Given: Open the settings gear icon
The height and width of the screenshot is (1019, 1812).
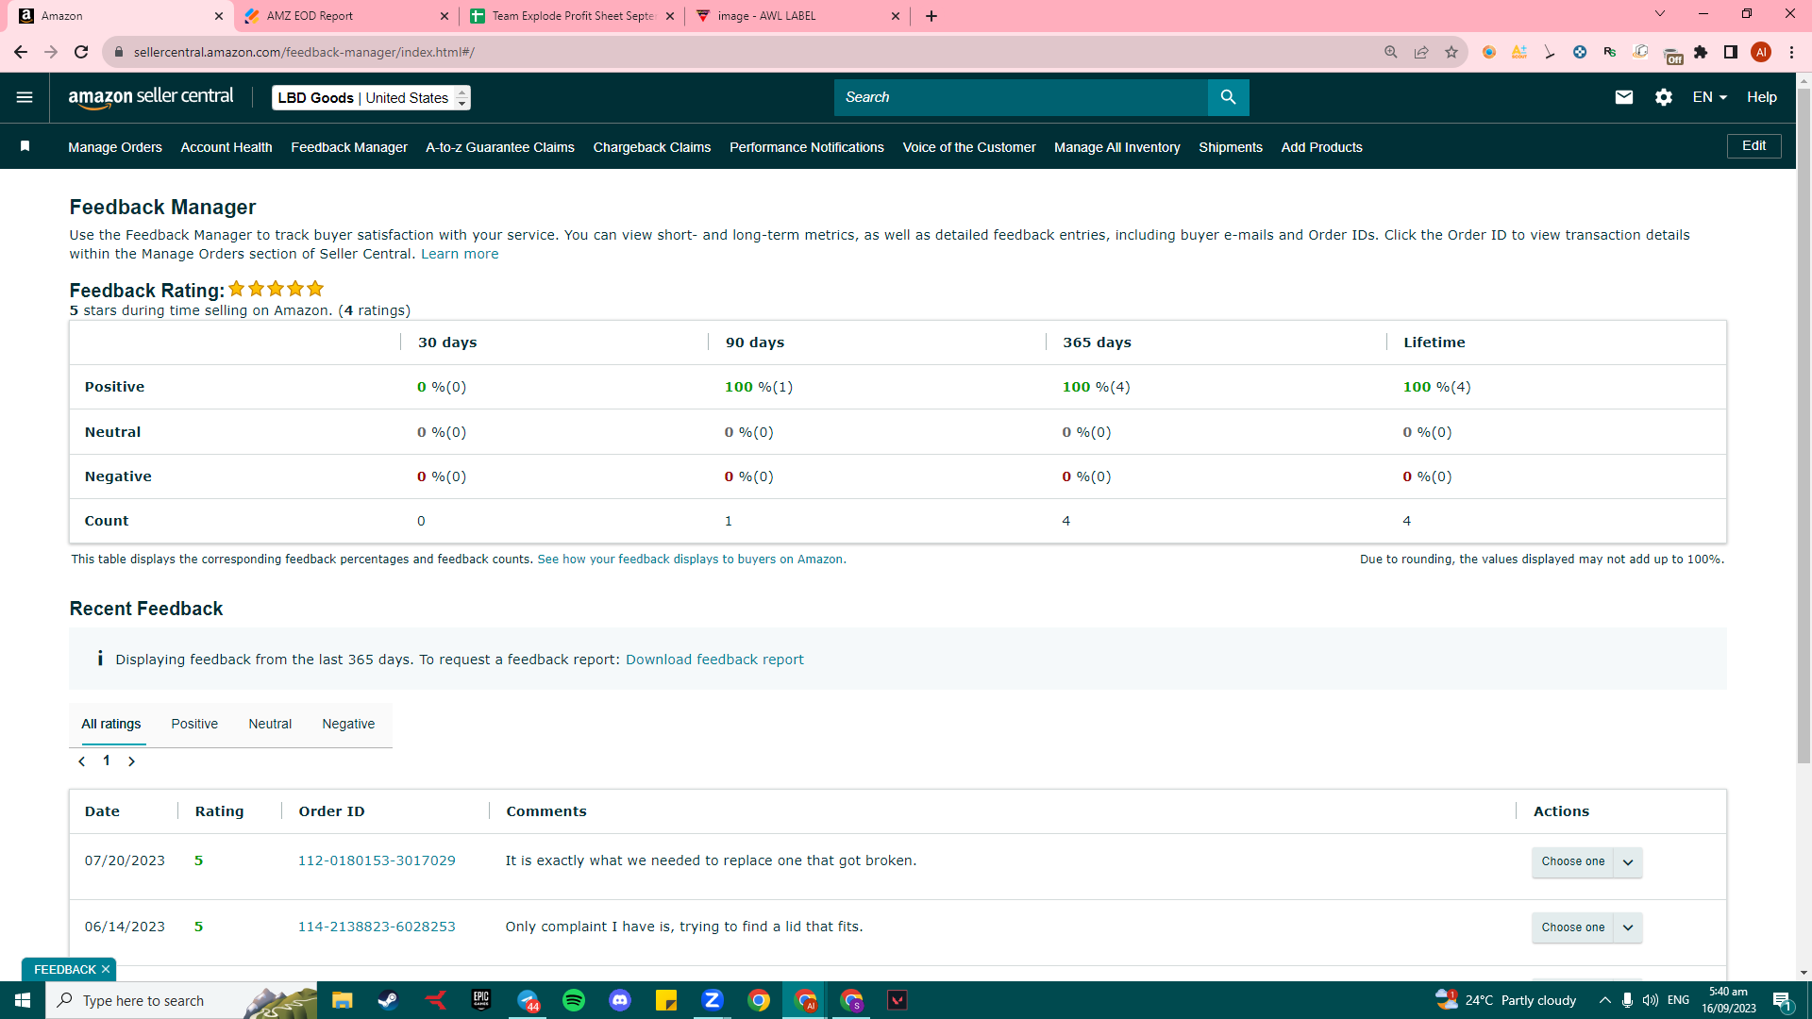Looking at the screenshot, I should [1663, 97].
